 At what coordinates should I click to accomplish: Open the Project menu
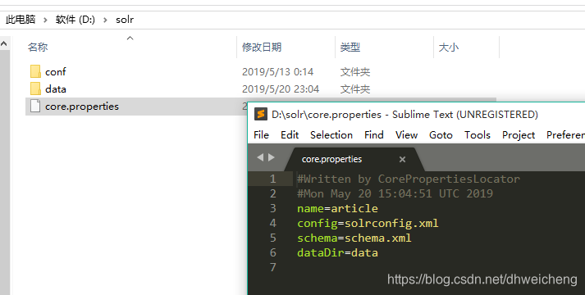pyautogui.click(x=519, y=135)
